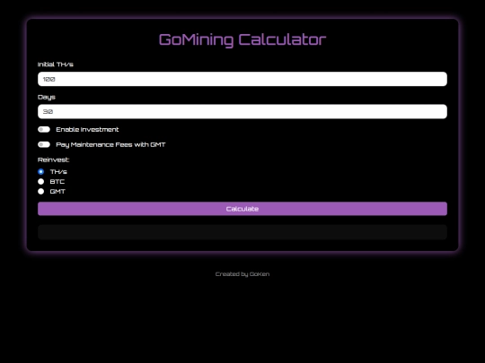Viewport: 485px width, 363px height.
Task: Click the GoMining Calculator title
Action: coord(242,39)
